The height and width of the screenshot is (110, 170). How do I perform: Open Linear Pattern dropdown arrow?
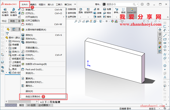coord(88,17)
